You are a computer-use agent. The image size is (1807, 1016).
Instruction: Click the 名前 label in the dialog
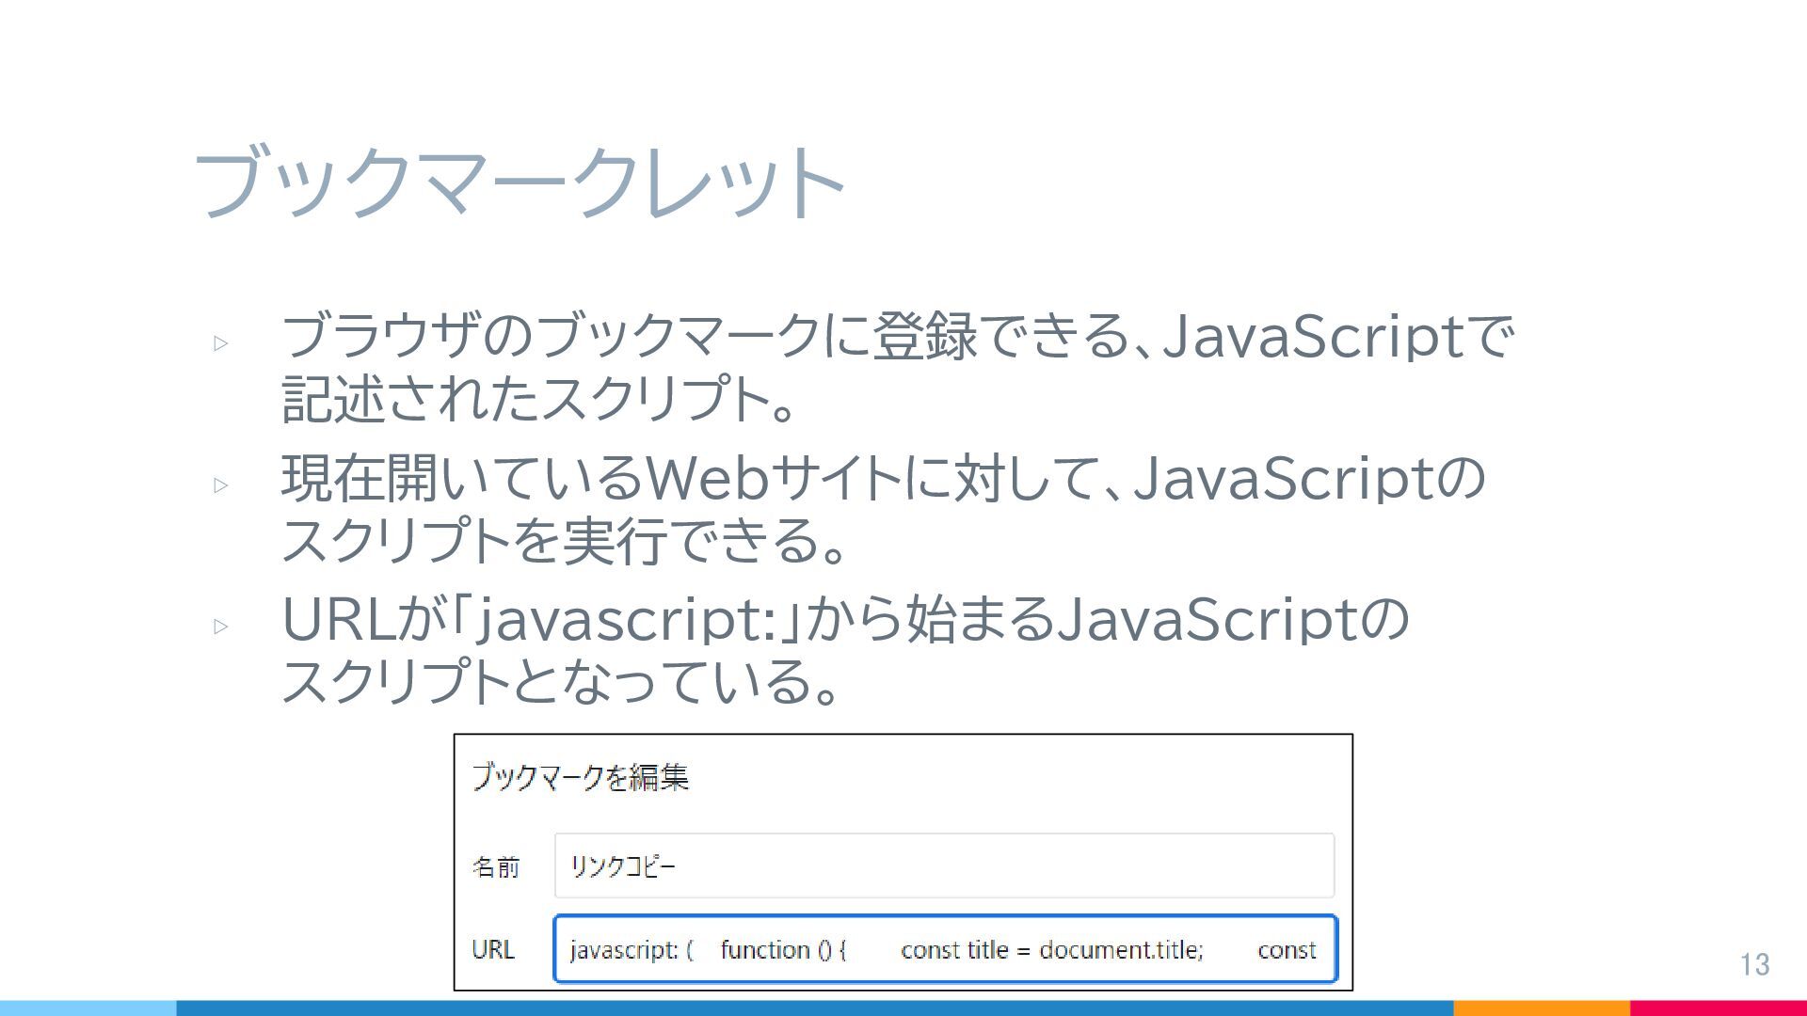coord(495,866)
